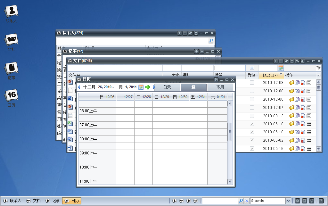Viewport: 328px width, 206px height.
Task: Open settings gear icon on taskbar
Action: (298, 201)
